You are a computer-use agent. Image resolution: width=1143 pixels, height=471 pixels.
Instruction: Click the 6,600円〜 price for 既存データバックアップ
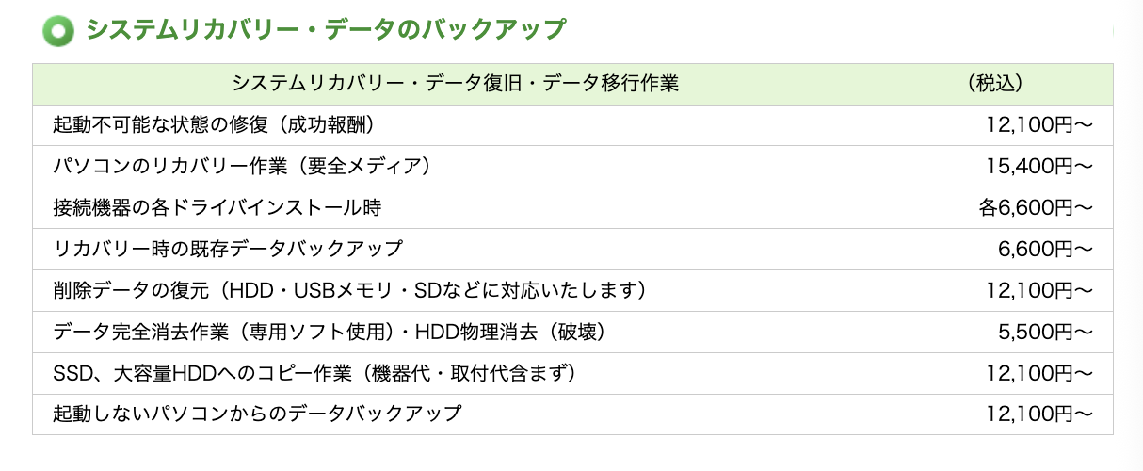pos(1044,249)
